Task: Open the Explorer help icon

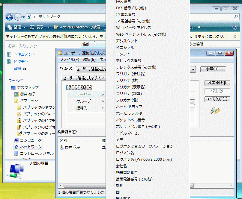Action: click(x=235, y=27)
